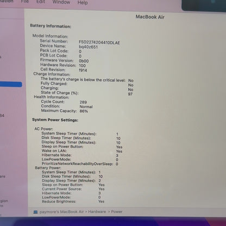Open the Edit menu
This screenshot has height=226, width=226.
[x=41, y=2]
